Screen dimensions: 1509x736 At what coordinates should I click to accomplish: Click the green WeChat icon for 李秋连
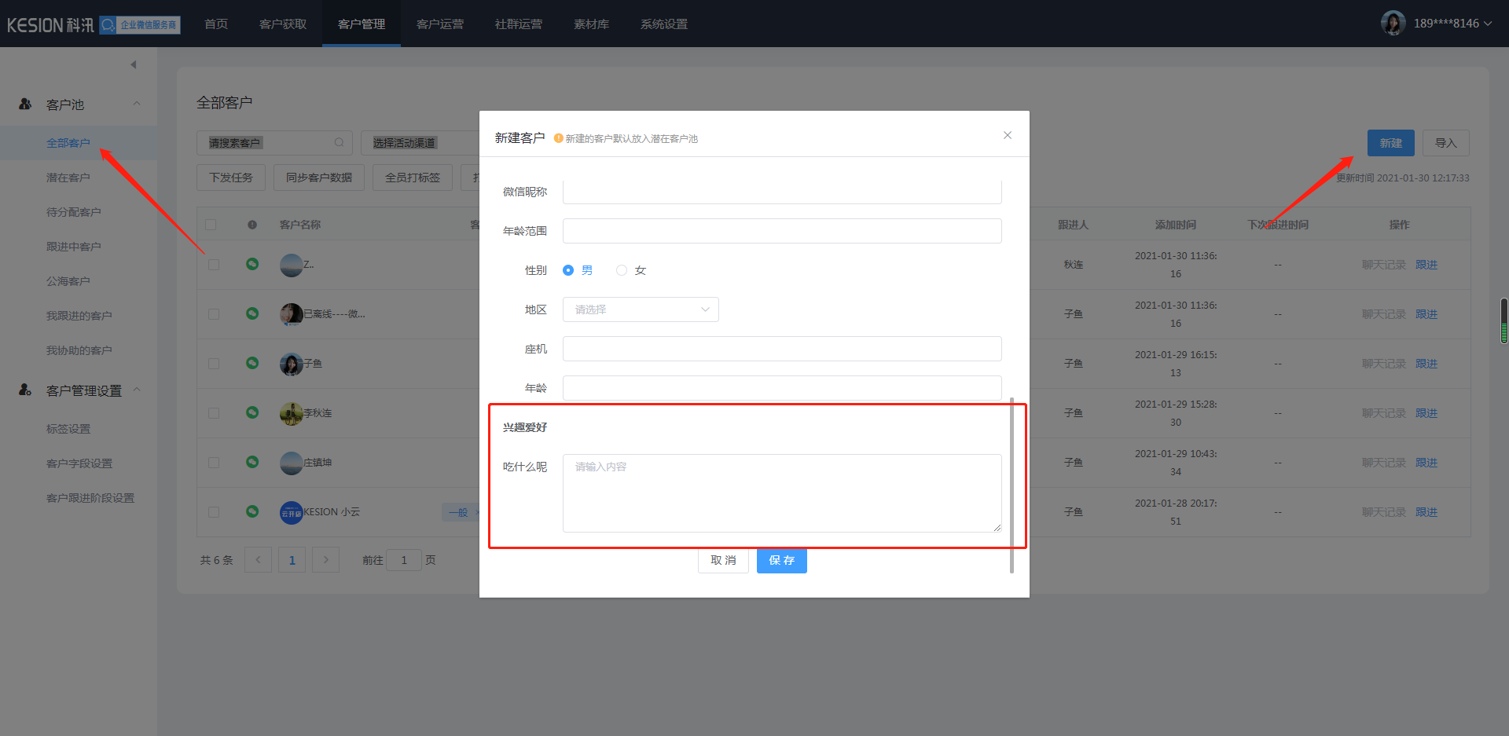tap(252, 412)
